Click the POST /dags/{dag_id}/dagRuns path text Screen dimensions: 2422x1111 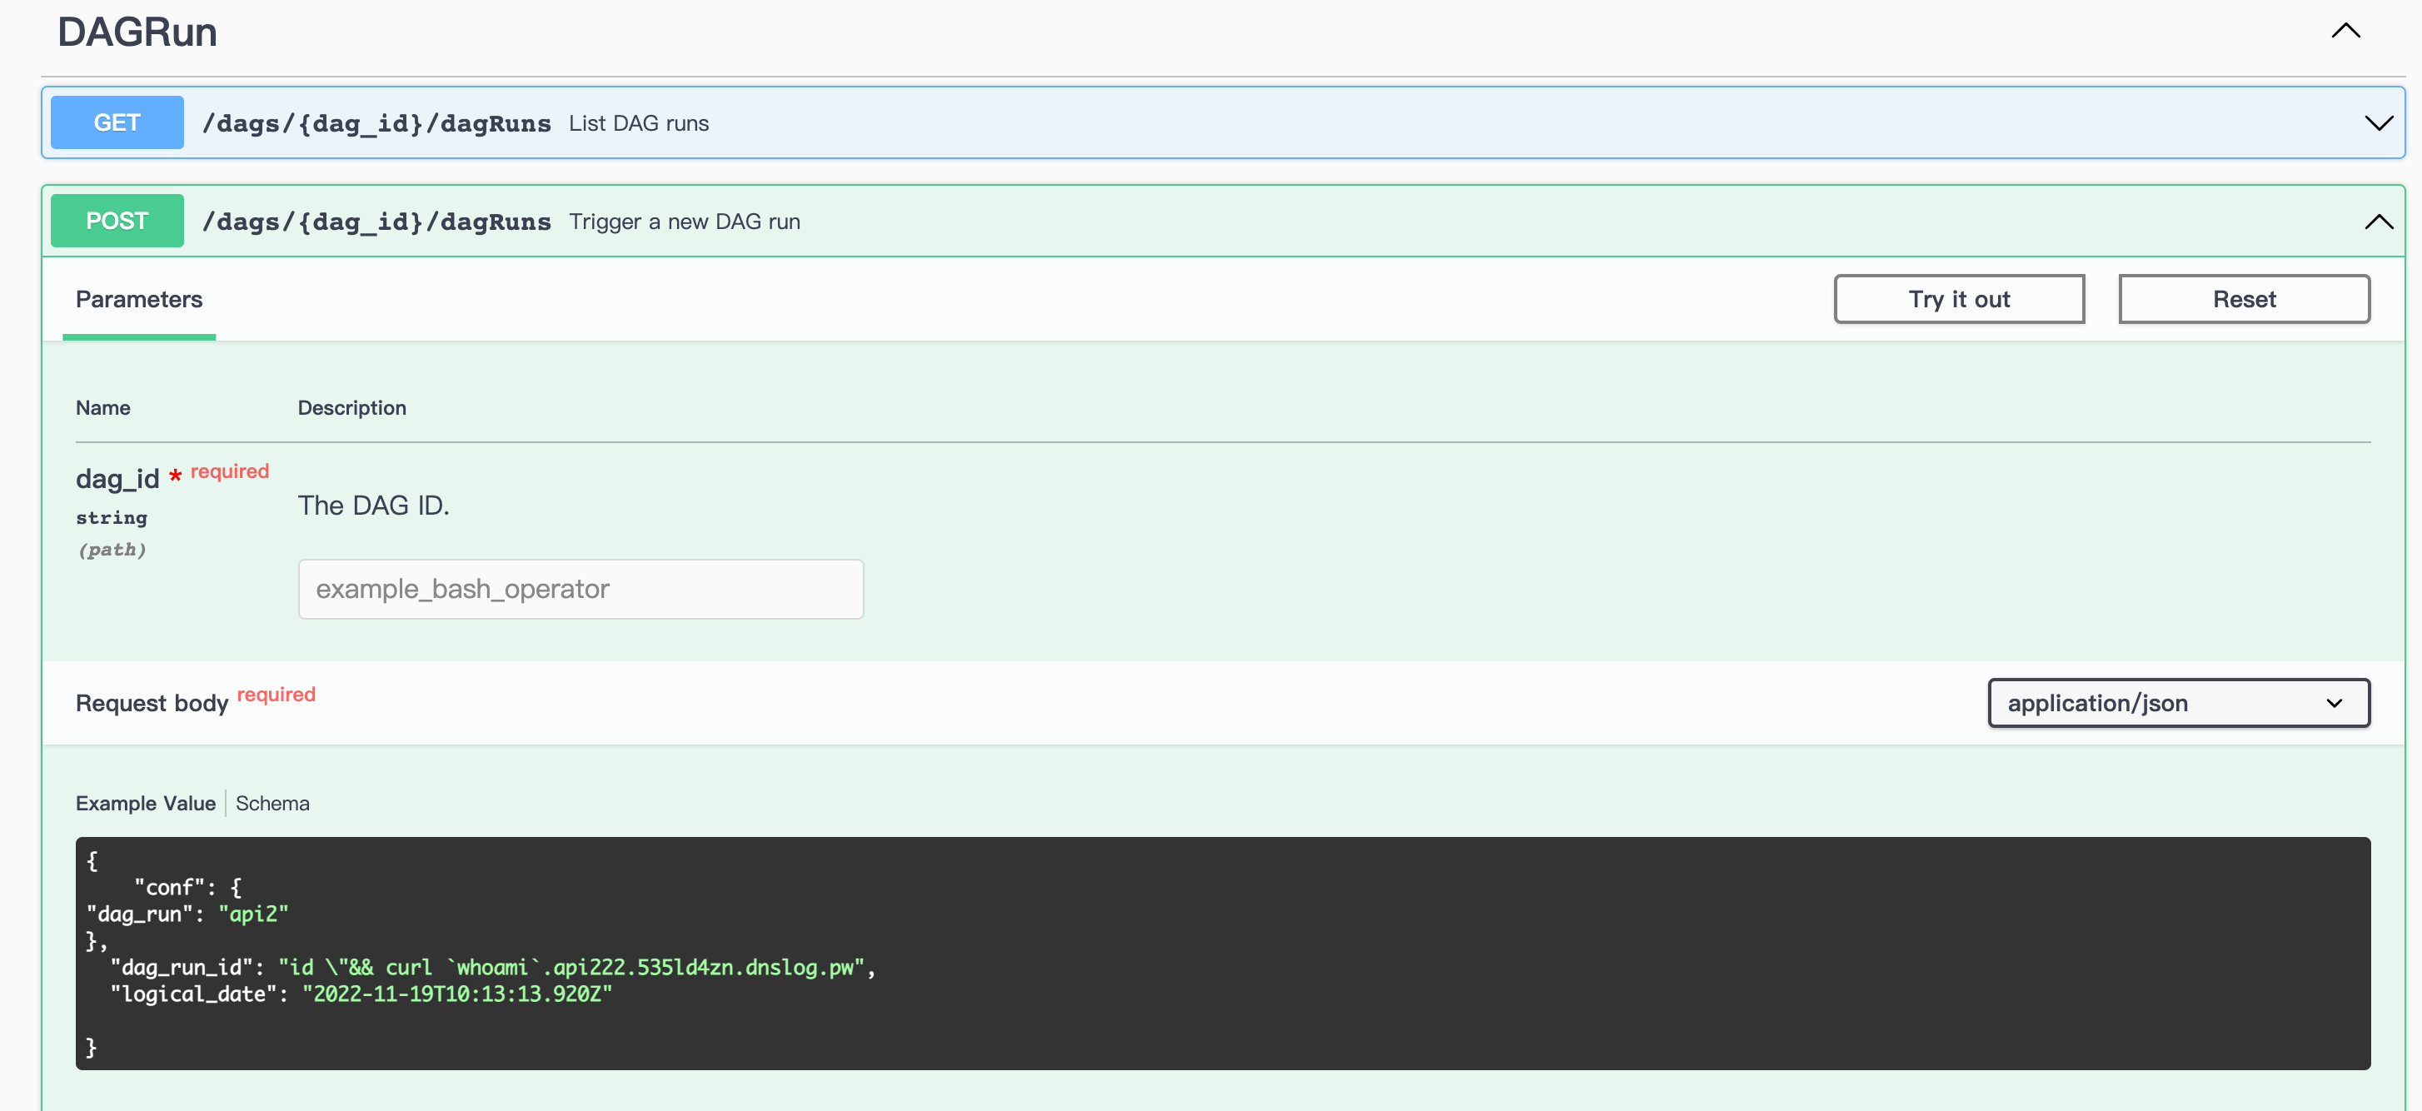[x=376, y=222]
